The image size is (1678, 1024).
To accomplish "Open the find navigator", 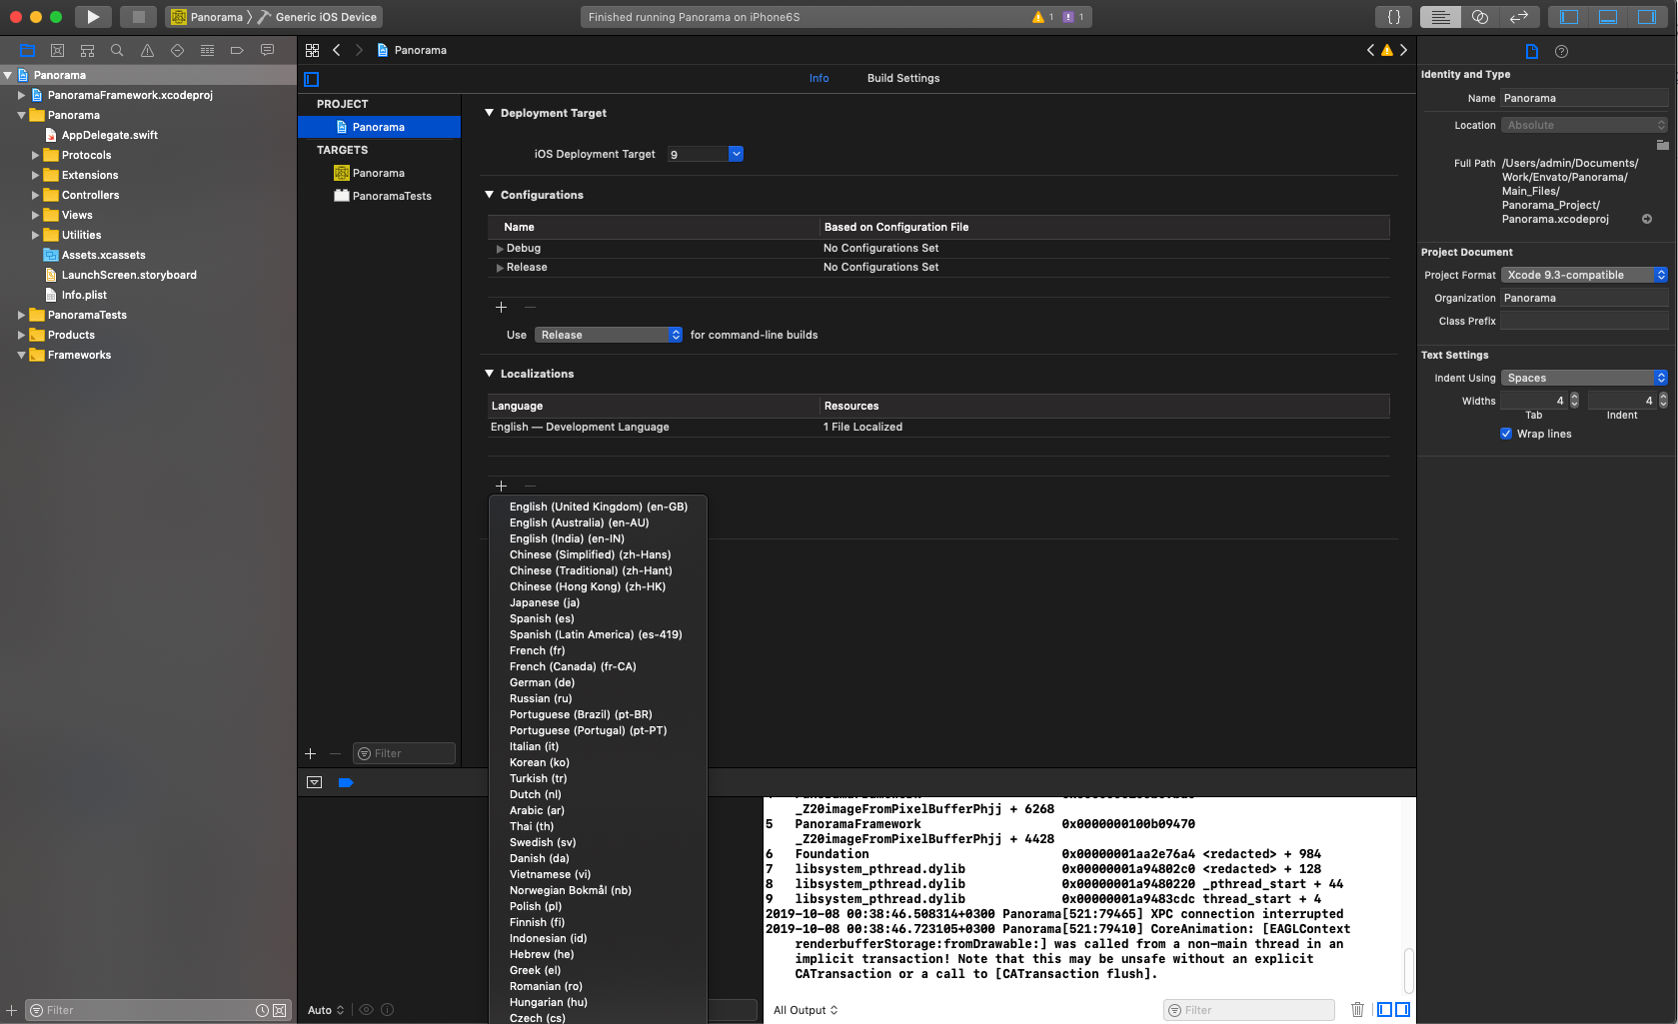I will tap(117, 50).
